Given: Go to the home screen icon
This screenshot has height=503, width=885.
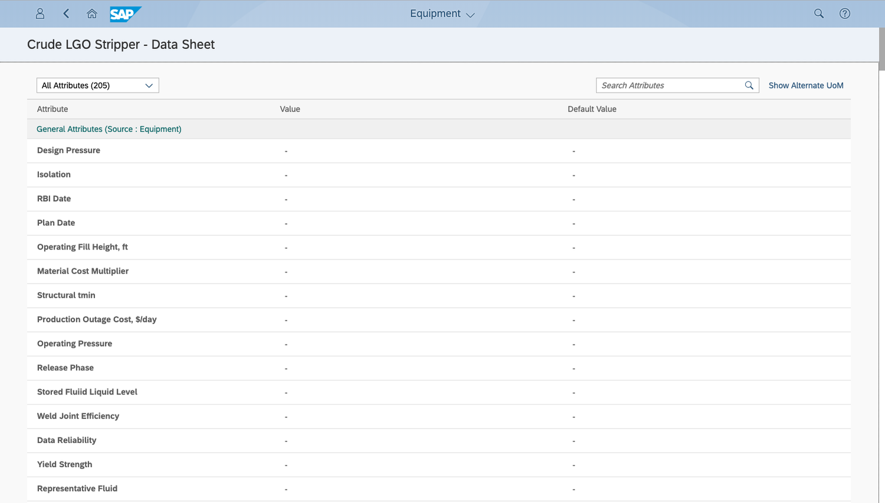Looking at the screenshot, I should pos(91,13).
